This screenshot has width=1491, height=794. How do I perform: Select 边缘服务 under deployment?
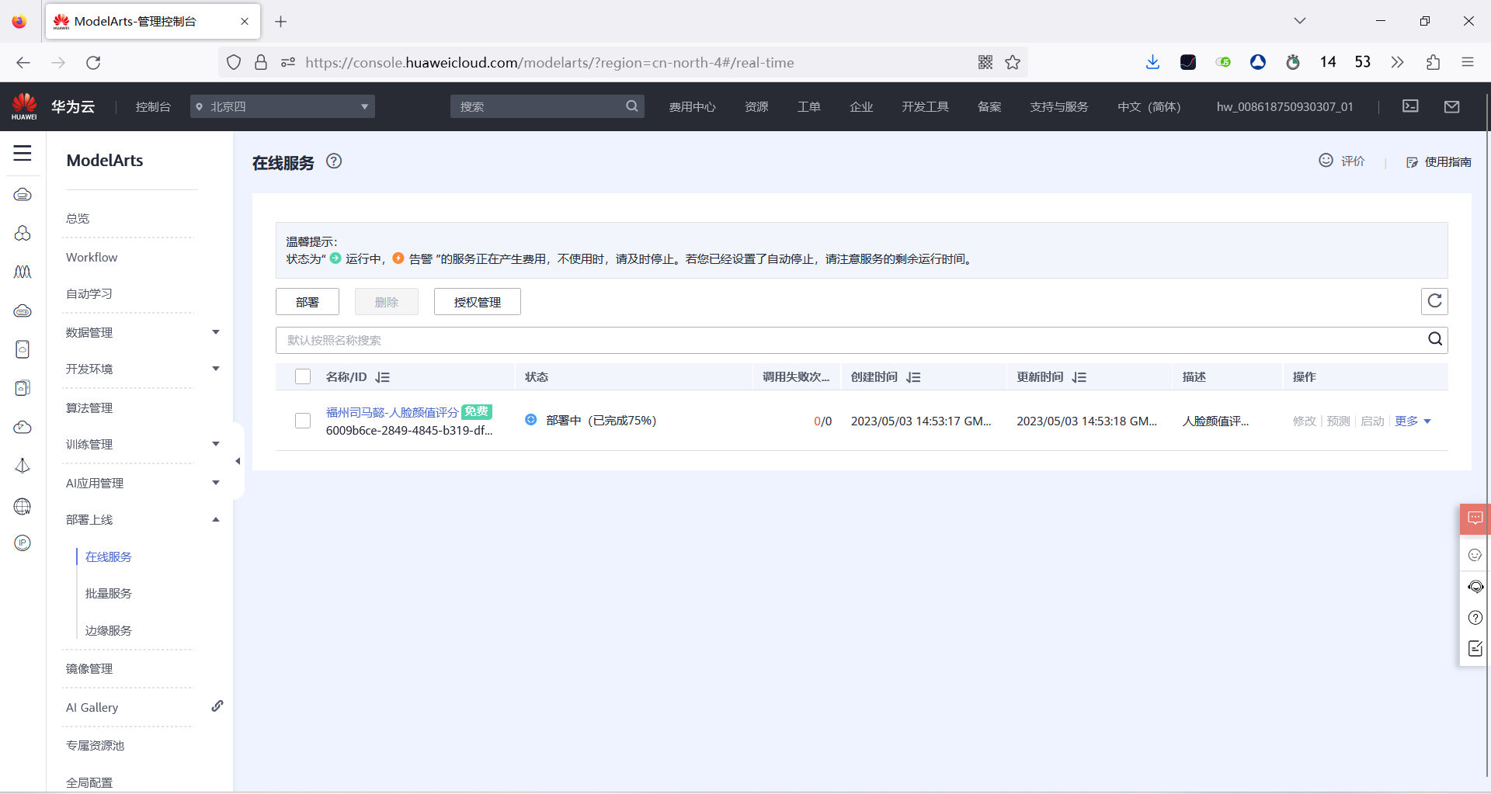[x=109, y=630]
